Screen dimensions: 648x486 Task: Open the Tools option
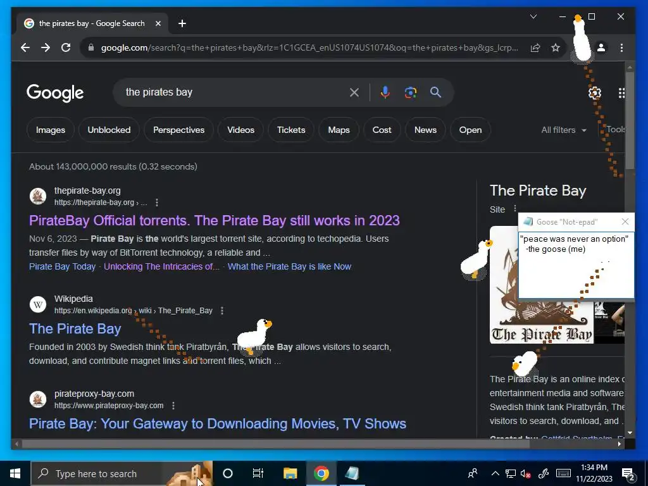[x=615, y=129]
